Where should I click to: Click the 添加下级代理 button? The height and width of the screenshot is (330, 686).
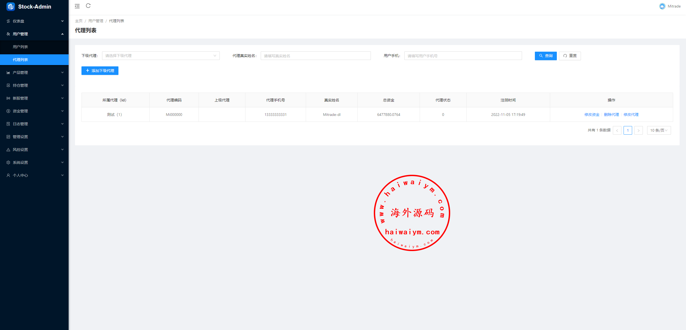coord(100,71)
